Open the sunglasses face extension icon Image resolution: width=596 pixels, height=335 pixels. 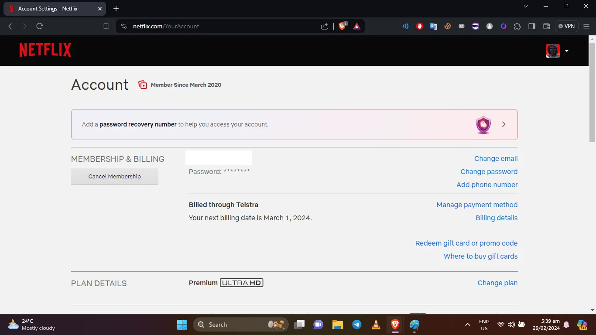click(x=476, y=26)
